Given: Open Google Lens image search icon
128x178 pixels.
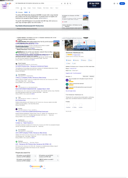Looking at the screenshot, I should click(68, 4).
